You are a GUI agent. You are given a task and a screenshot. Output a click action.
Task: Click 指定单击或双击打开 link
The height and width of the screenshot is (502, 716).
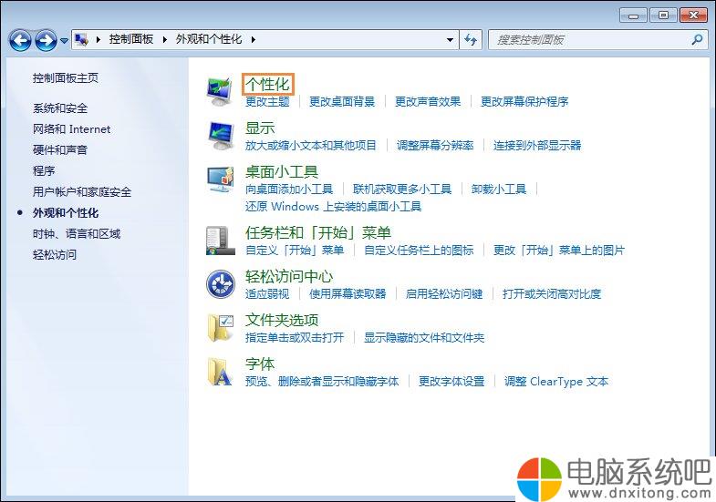pos(295,337)
